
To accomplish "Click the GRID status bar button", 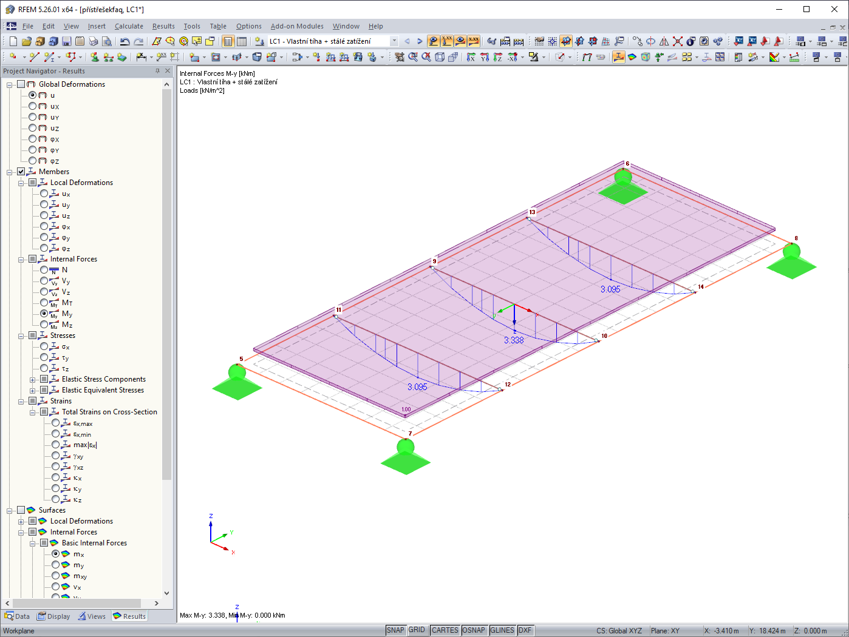I will tap(417, 630).
